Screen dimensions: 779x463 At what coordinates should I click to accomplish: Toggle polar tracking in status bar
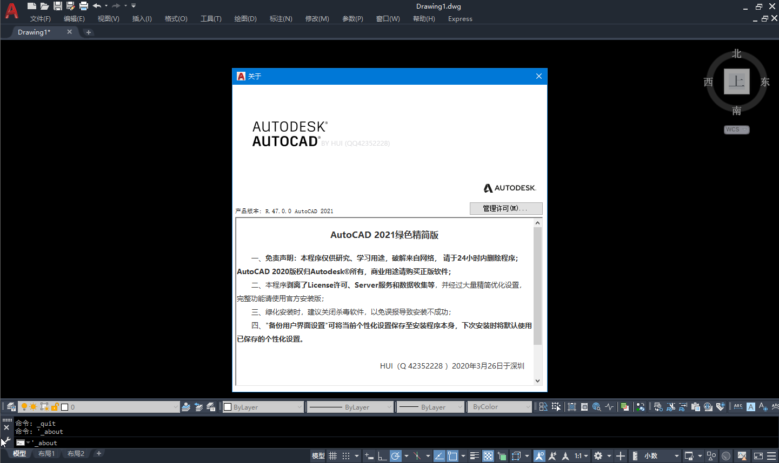coord(396,456)
